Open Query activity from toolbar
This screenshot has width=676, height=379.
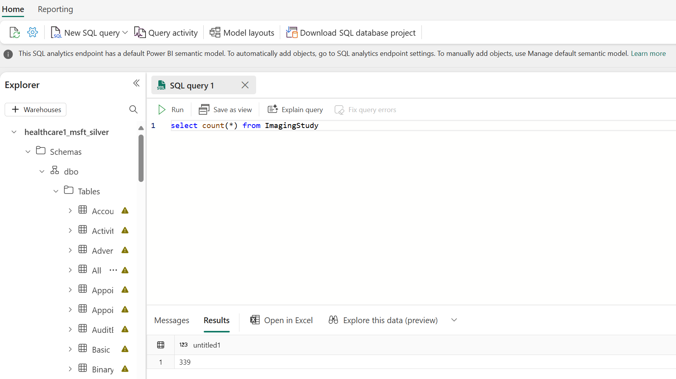point(166,33)
